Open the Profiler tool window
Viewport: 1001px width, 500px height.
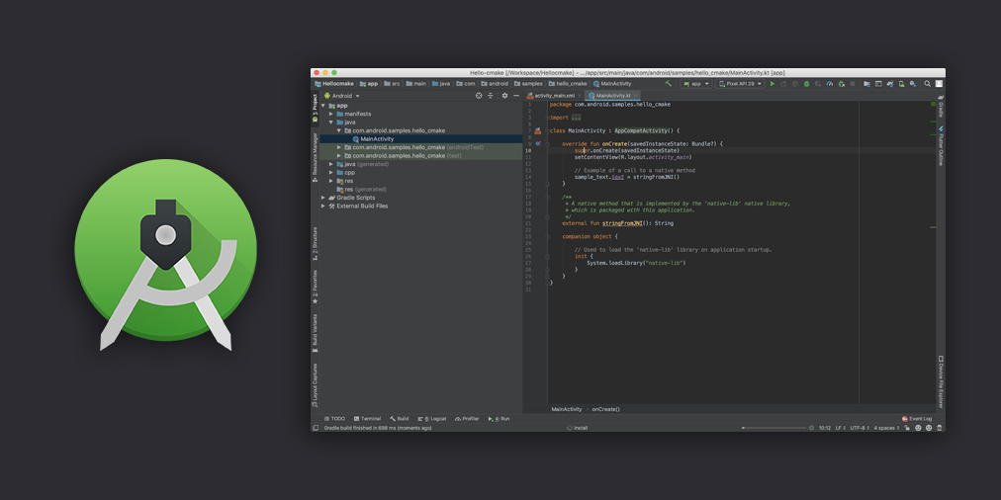[467, 419]
